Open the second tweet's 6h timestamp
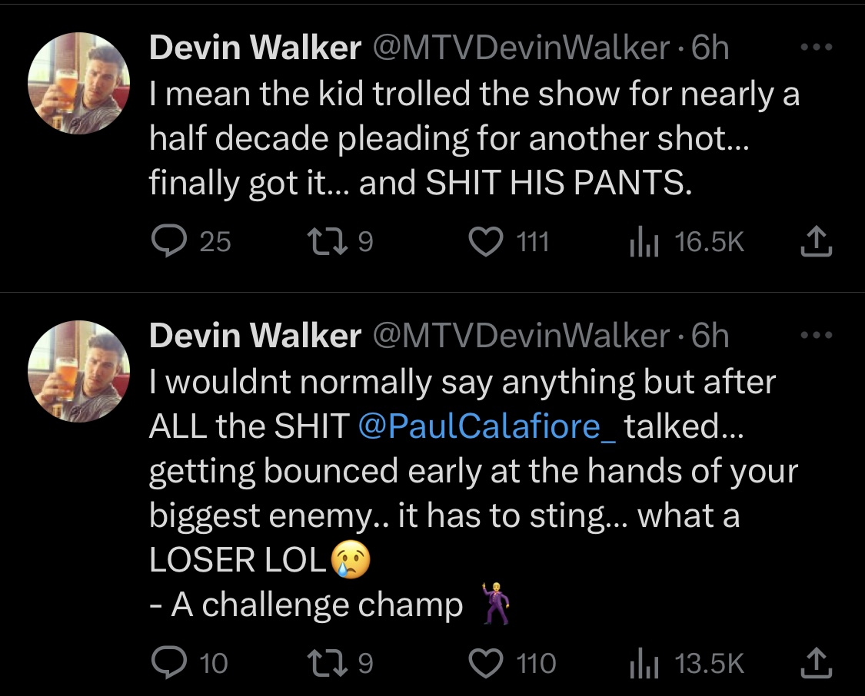The height and width of the screenshot is (696, 865). 710,336
